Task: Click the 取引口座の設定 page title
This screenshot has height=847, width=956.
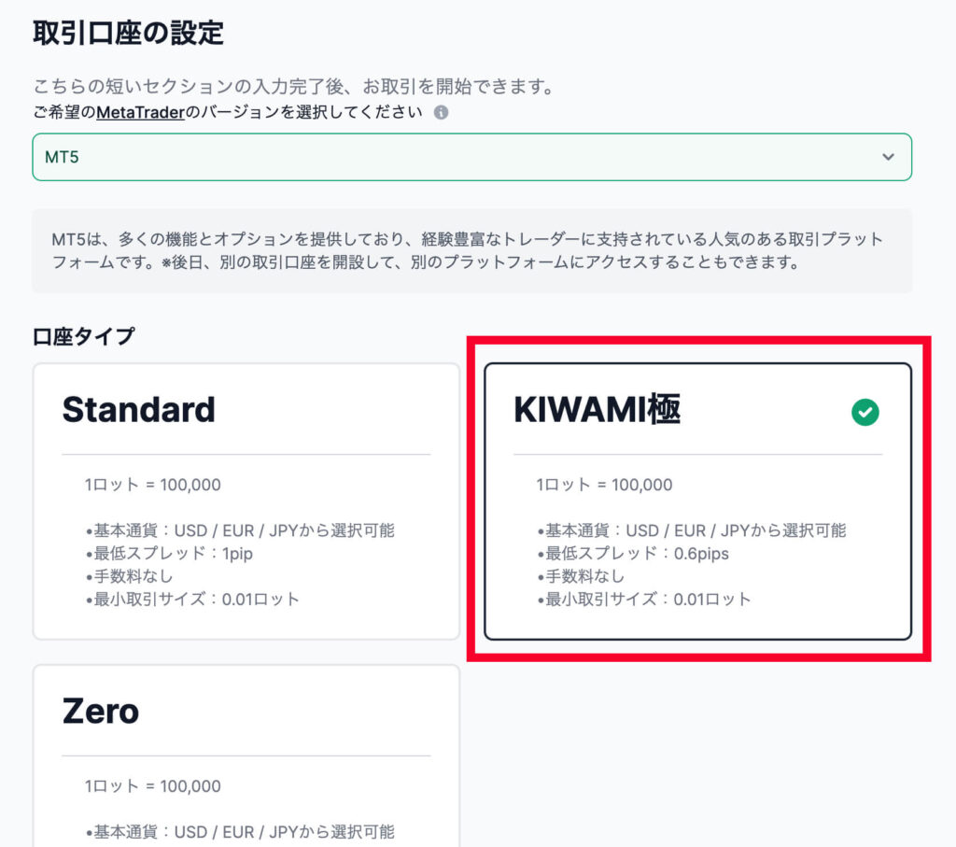Action: [129, 33]
